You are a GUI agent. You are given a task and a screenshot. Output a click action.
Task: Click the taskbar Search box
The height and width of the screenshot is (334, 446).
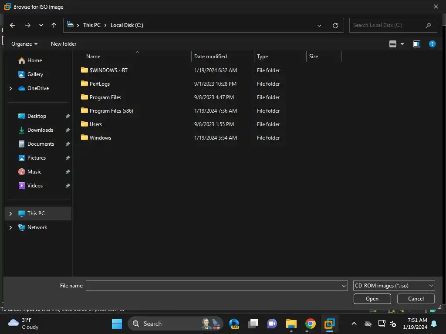point(176,324)
